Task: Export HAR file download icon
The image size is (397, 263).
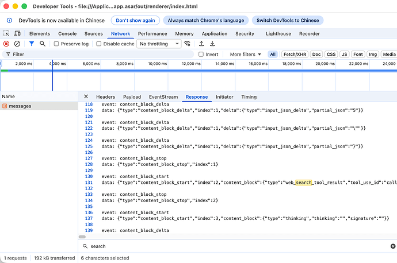Action: [x=212, y=44]
